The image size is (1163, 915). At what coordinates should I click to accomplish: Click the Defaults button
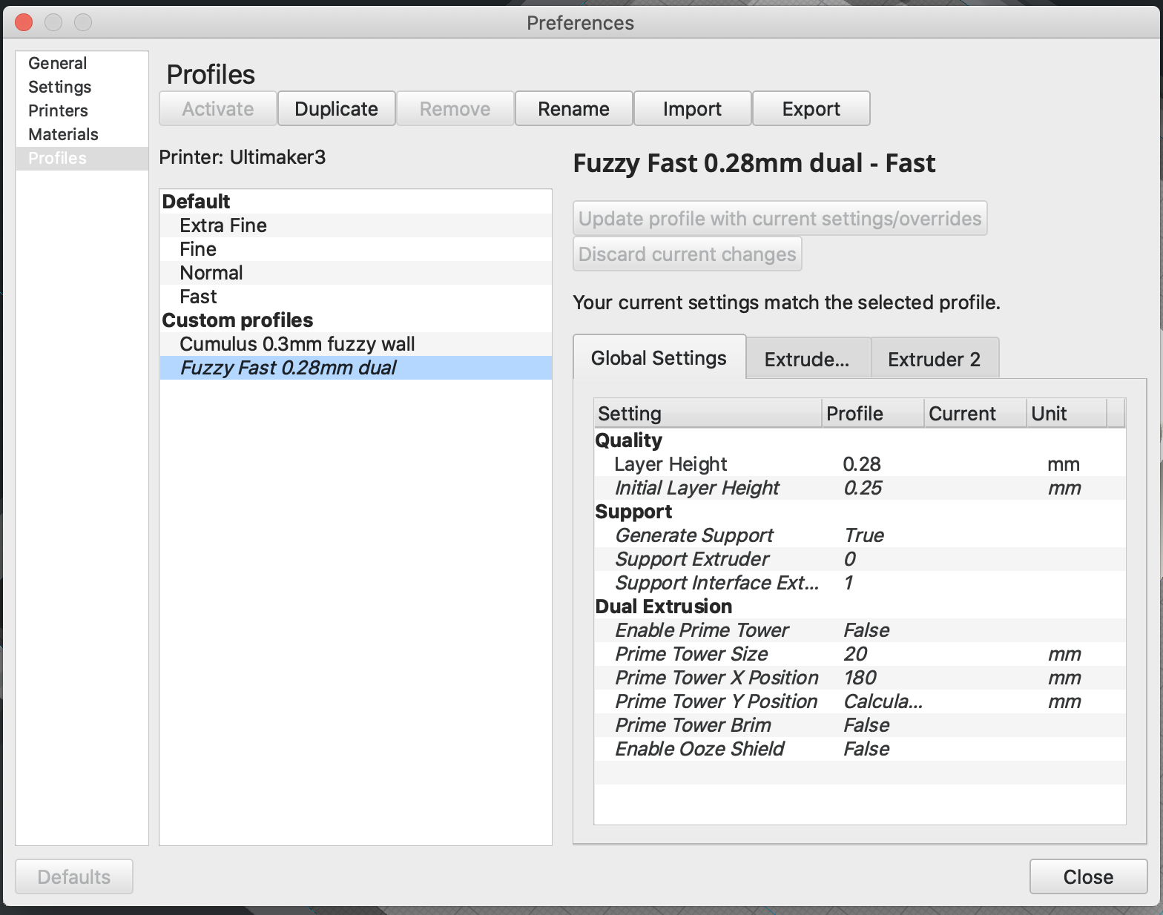click(x=74, y=877)
